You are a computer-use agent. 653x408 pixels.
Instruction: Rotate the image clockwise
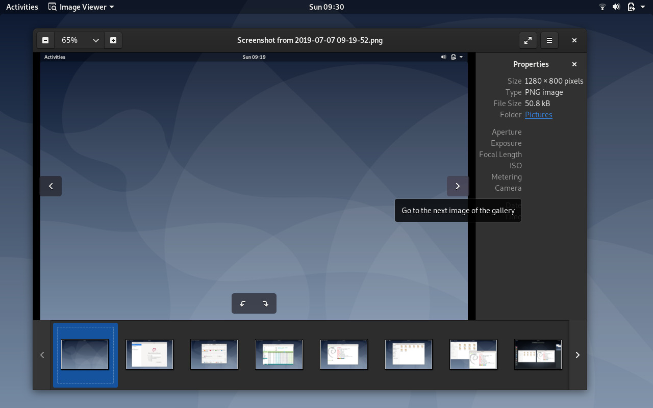(x=265, y=303)
